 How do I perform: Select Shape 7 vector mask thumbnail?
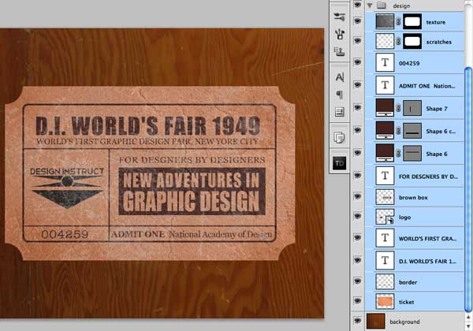pyautogui.click(x=412, y=108)
